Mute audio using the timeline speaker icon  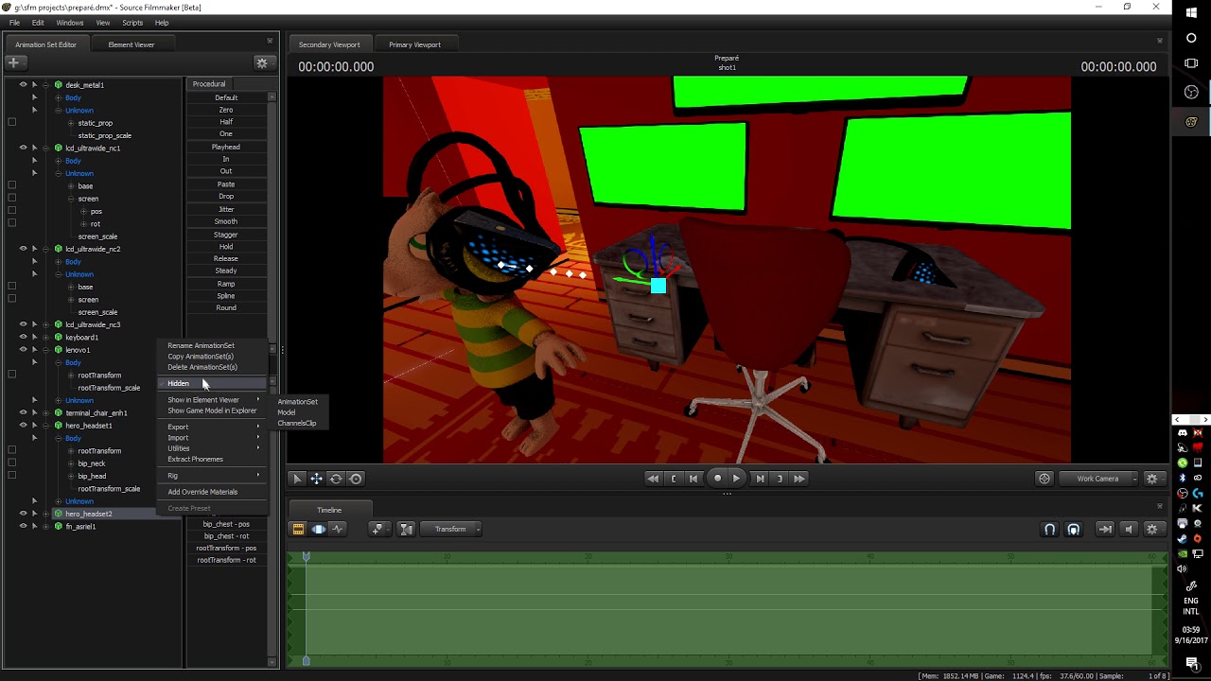coord(1128,529)
